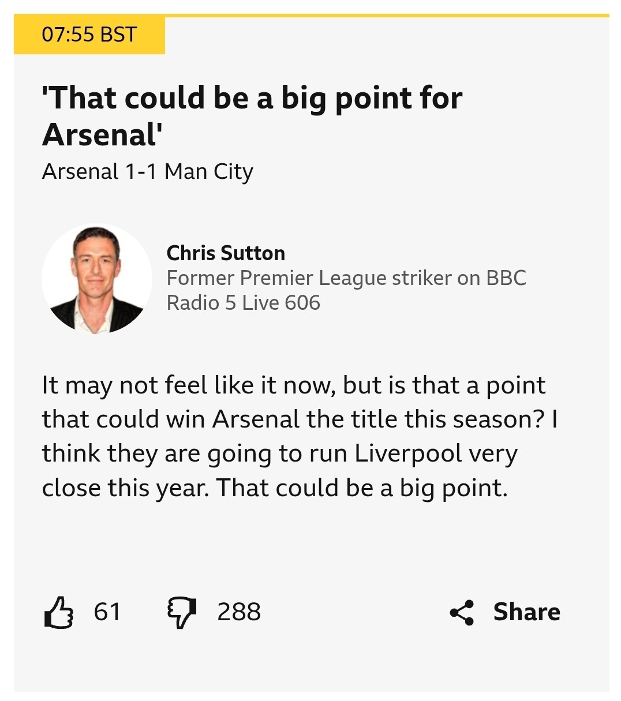
Task: Click the 288 dislikes count
Action: tap(239, 612)
